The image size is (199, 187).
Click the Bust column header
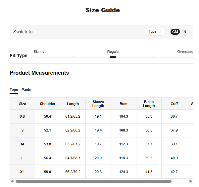124,104
